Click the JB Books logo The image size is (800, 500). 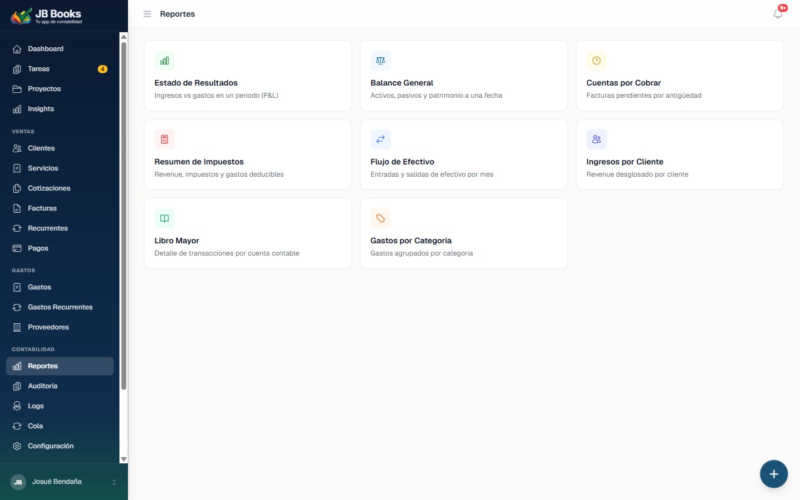point(47,16)
